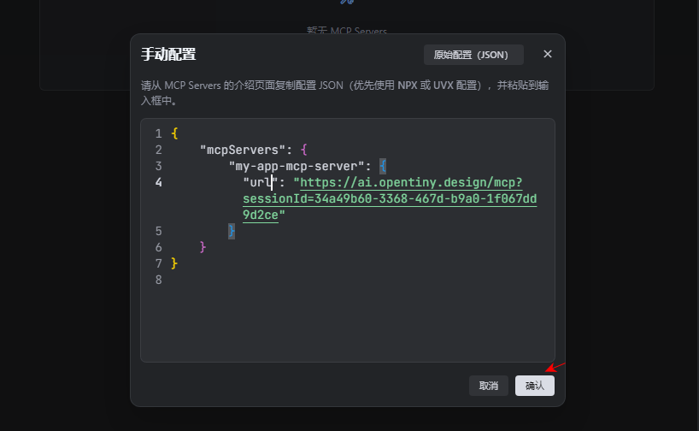Click the opening yellow brace on line 1
Image resolution: width=699 pixels, height=431 pixels.
pos(174,133)
